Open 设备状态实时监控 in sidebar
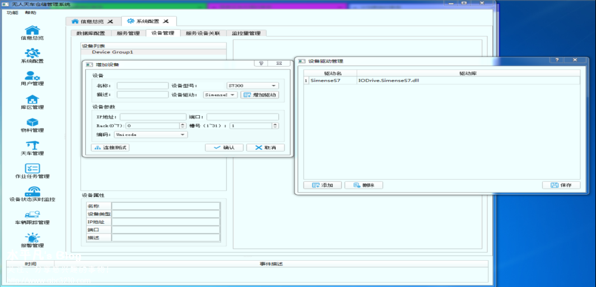596x287 pixels. [x=32, y=192]
